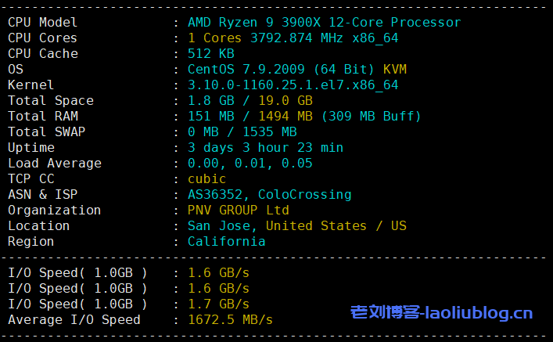The image size is (553, 342).
Task: Click the Average I/O Speed 1672.5 MB/s value
Action: tap(230, 319)
